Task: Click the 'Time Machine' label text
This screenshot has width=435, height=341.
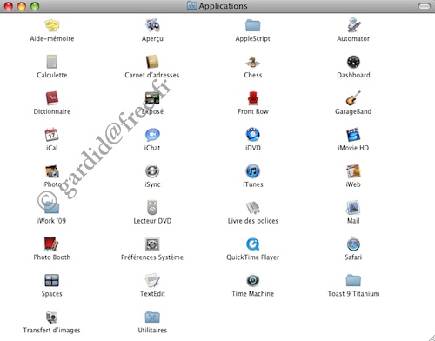Action: (253, 294)
